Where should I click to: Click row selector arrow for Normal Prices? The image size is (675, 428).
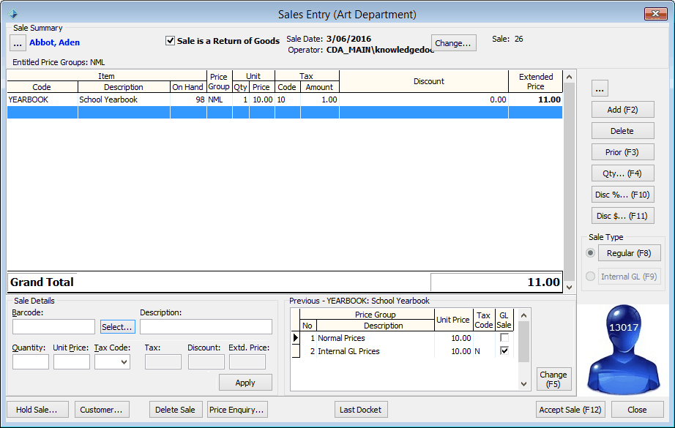tap(295, 338)
